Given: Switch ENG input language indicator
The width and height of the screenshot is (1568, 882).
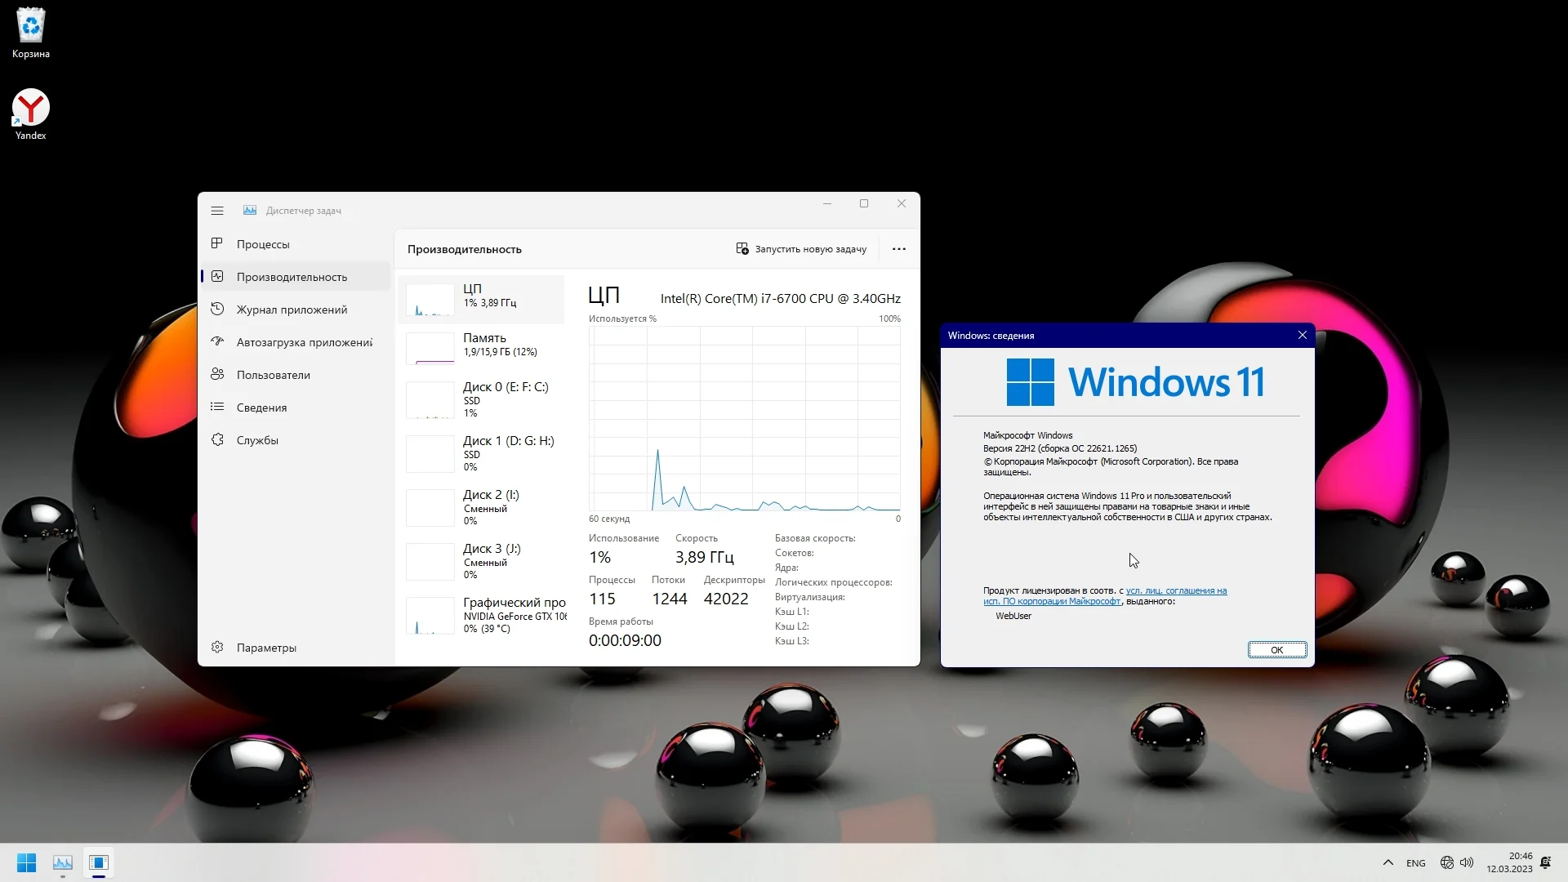Looking at the screenshot, I should [1415, 863].
